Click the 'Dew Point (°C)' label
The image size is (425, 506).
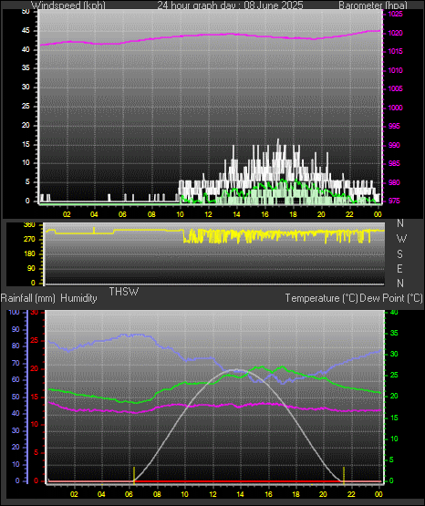tap(391, 298)
